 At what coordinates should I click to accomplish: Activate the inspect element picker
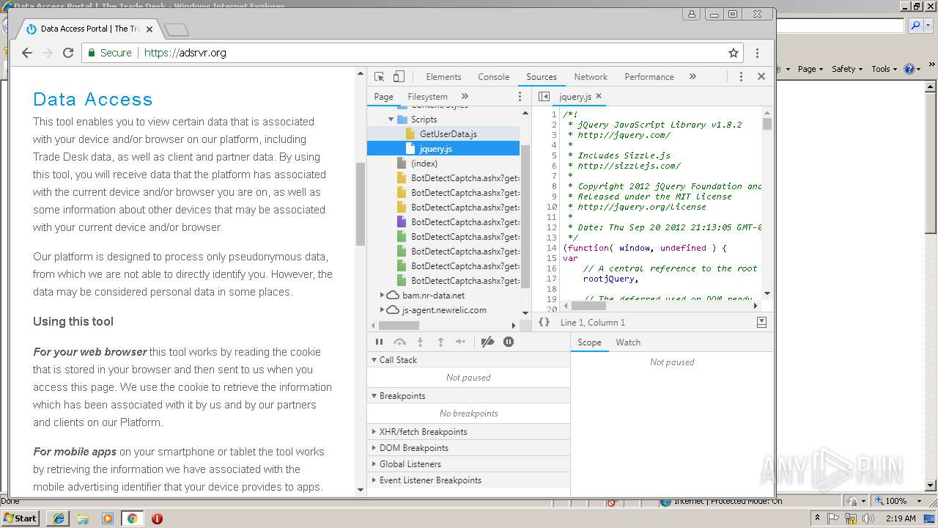point(379,76)
